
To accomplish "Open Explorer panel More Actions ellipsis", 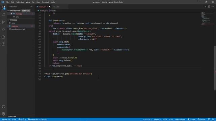I will tap(31, 7).
